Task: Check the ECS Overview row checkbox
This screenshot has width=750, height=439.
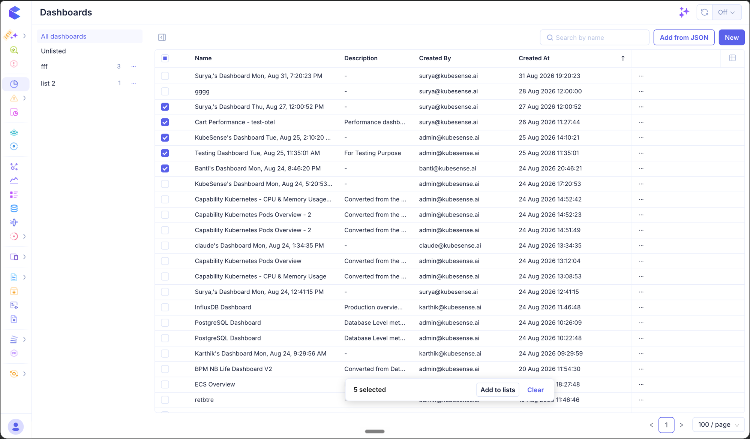Action: point(165,384)
